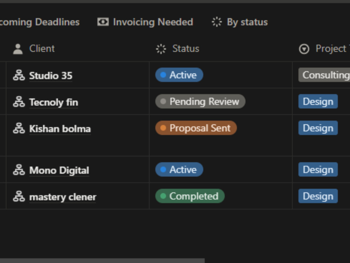Open the Mono Digital client page
This screenshot has width=350, height=263.
coord(59,170)
